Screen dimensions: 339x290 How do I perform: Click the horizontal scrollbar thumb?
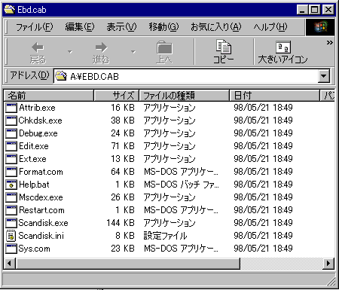click(x=128, y=264)
